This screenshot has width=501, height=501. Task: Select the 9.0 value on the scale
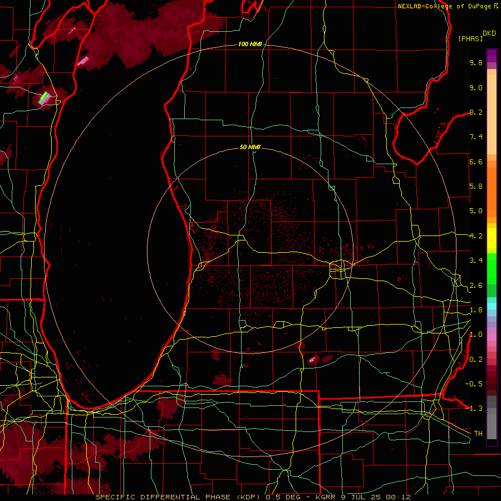click(476, 87)
